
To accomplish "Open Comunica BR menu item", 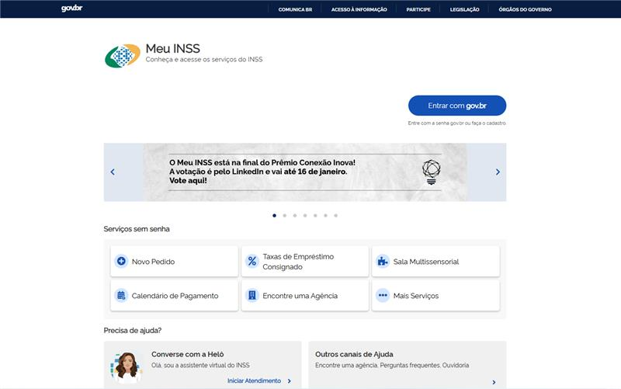I will point(295,9).
